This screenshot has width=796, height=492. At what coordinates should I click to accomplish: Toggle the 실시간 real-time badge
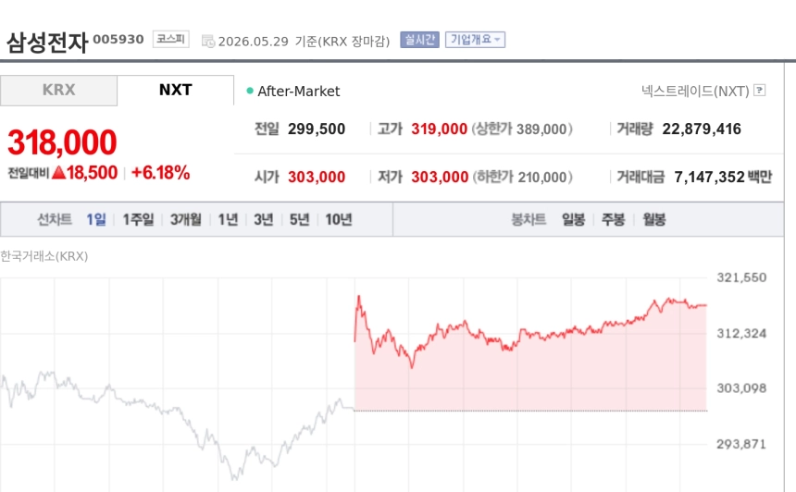click(419, 40)
